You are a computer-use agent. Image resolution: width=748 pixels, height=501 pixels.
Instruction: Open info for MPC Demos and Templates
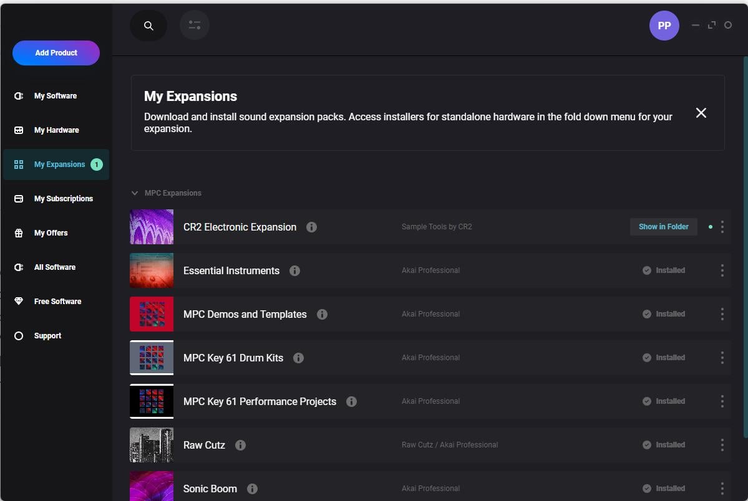tap(322, 314)
